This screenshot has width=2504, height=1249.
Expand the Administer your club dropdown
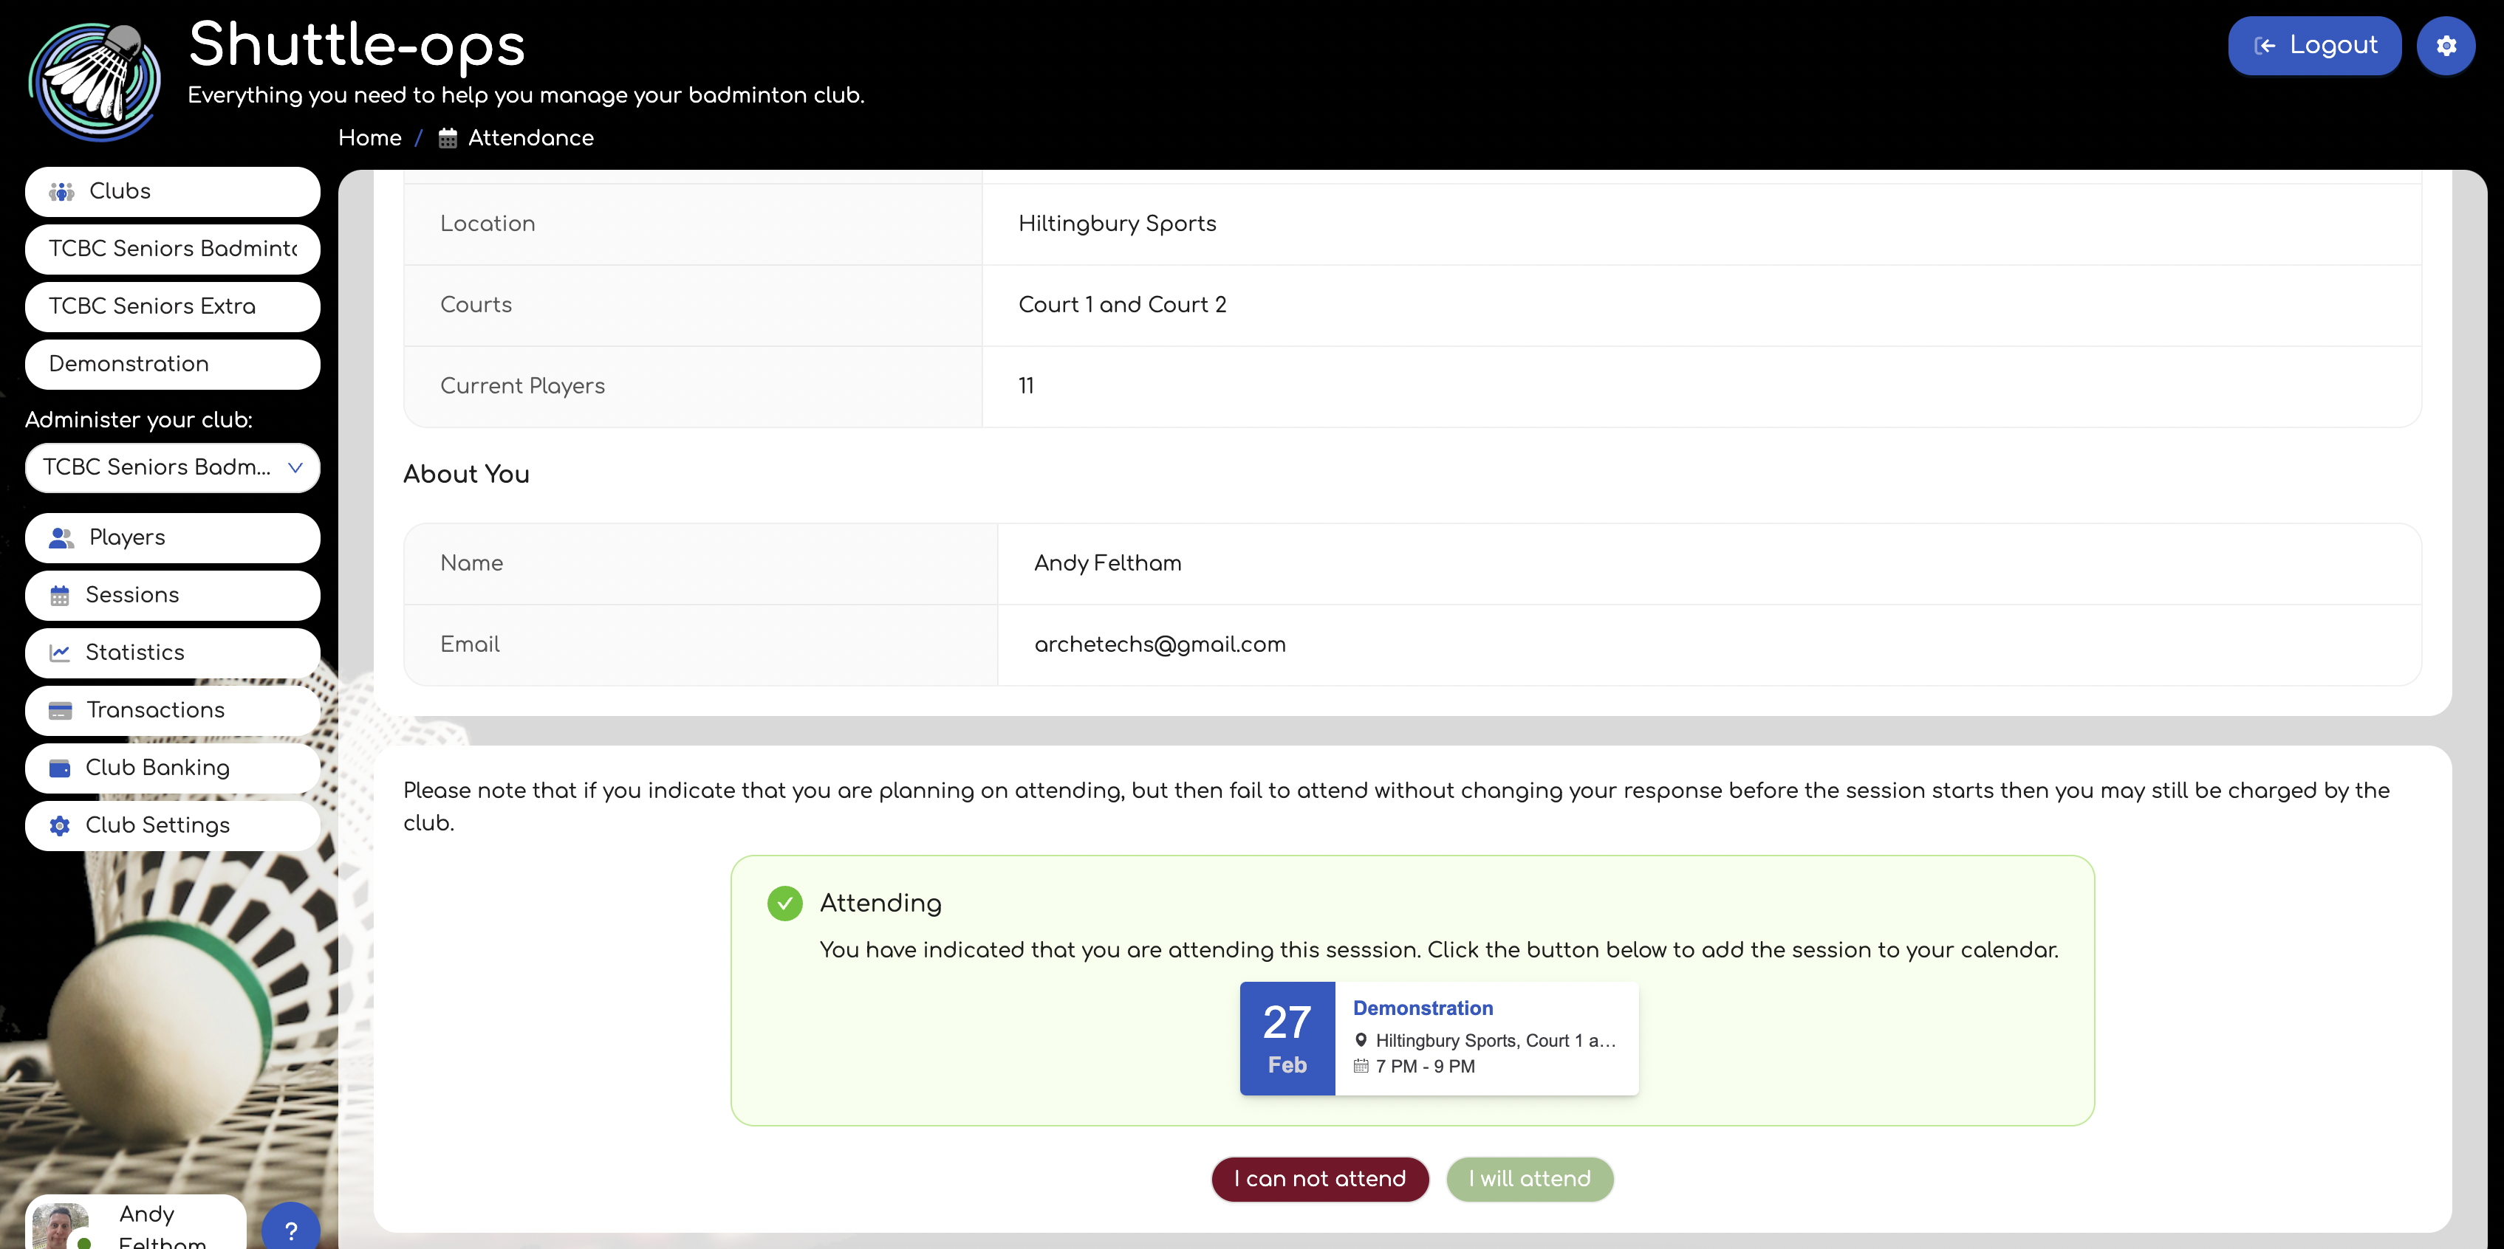(171, 468)
